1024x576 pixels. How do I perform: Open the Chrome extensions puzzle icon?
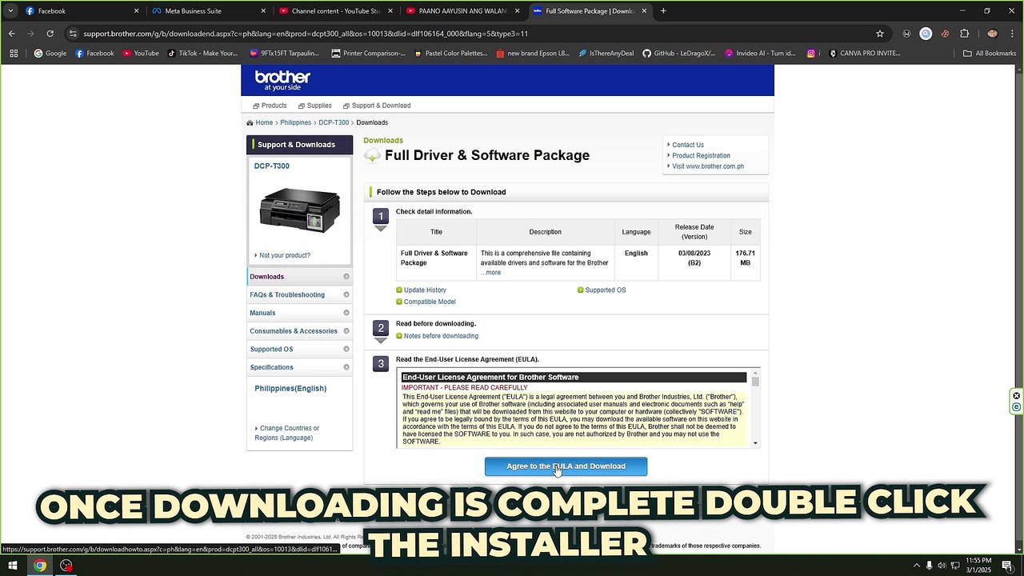tap(964, 34)
